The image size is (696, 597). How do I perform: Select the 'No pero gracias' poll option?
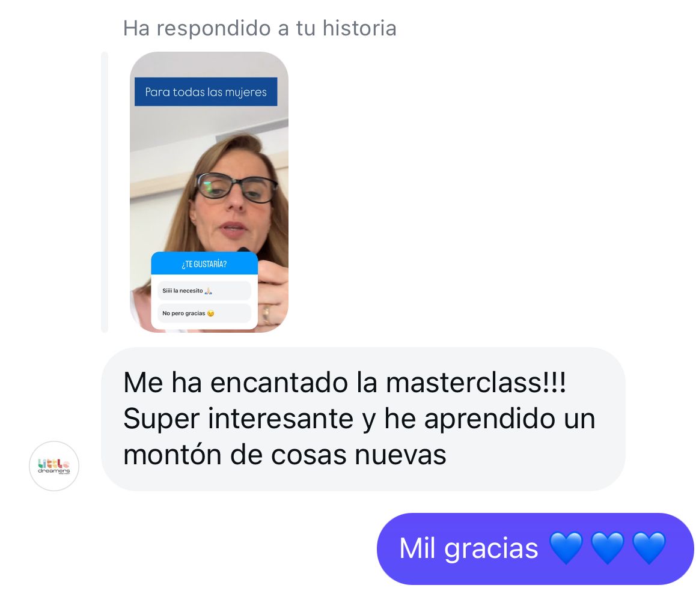click(x=204, y=313)
